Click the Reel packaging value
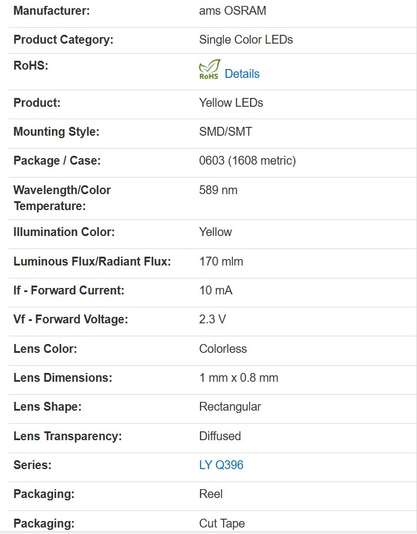 [x=211, y=494]
